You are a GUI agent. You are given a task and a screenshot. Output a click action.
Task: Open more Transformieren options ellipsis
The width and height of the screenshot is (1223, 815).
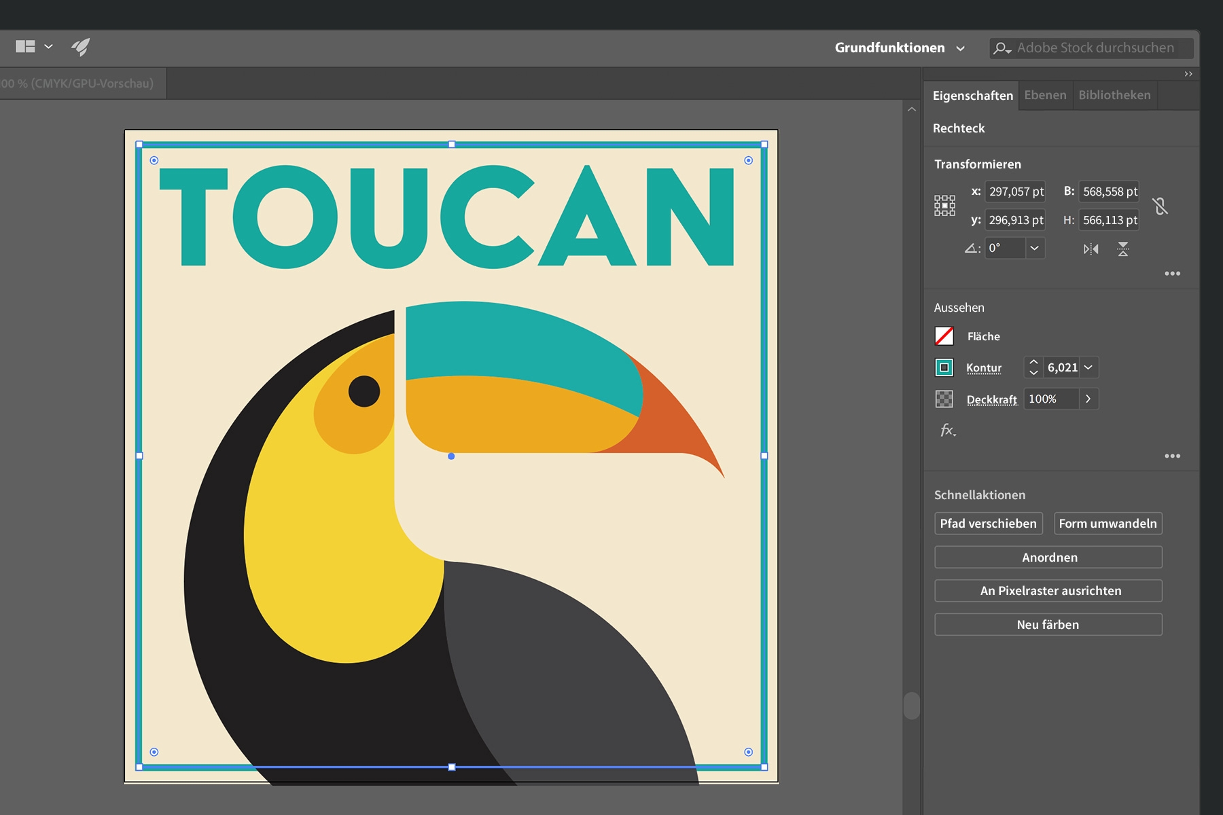[x=1172, y=274]
